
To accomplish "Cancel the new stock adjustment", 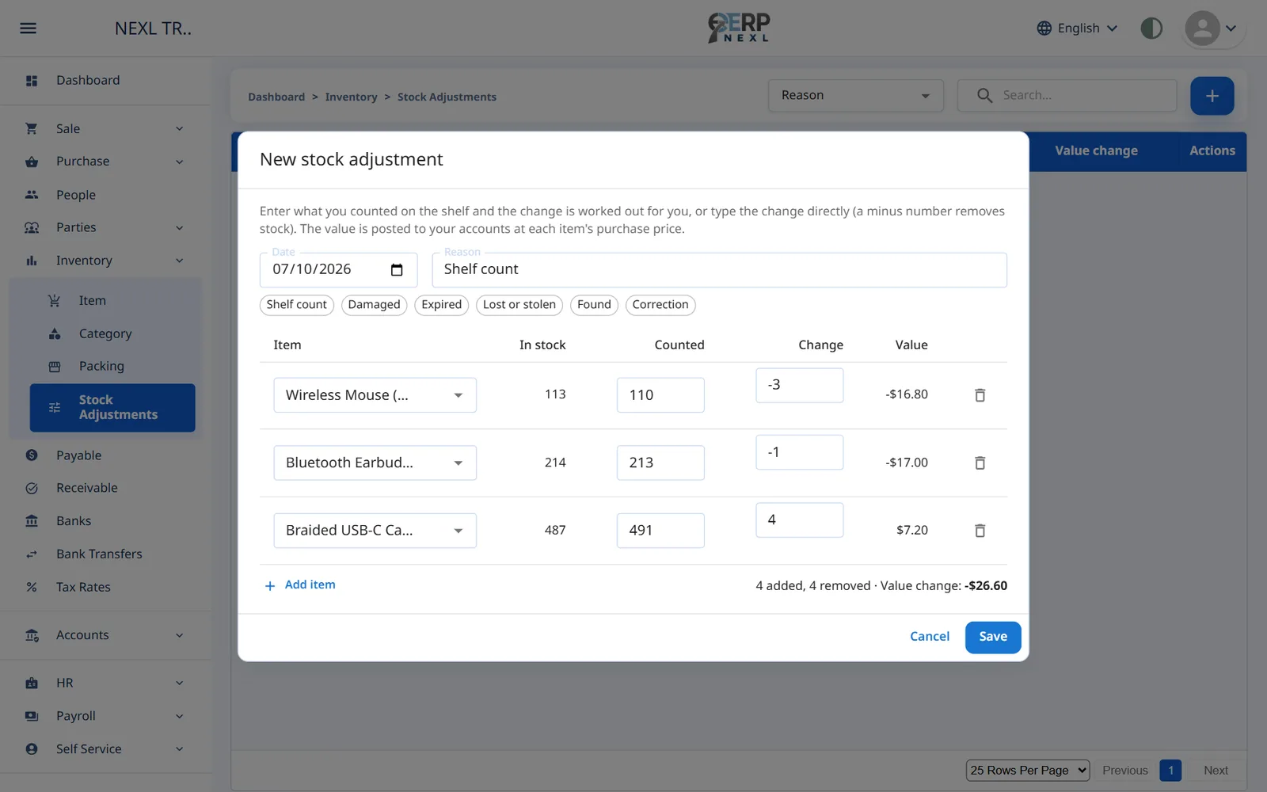I will [930, 637].
